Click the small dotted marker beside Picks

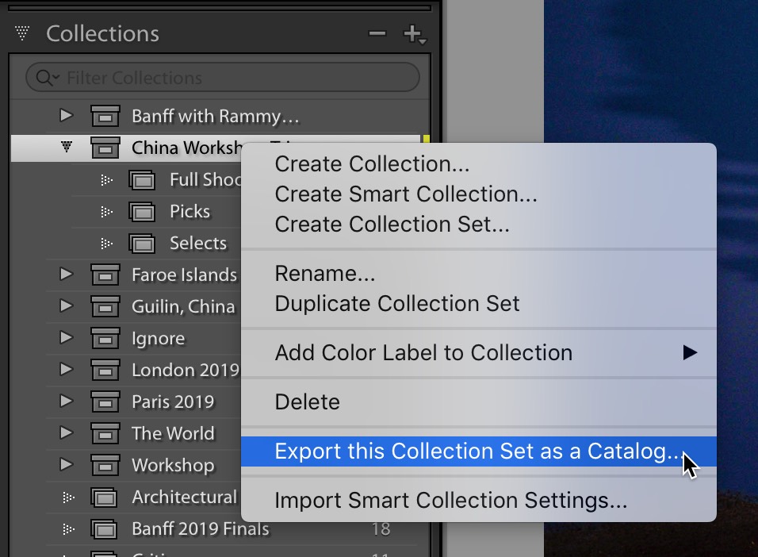click(106, 212)
